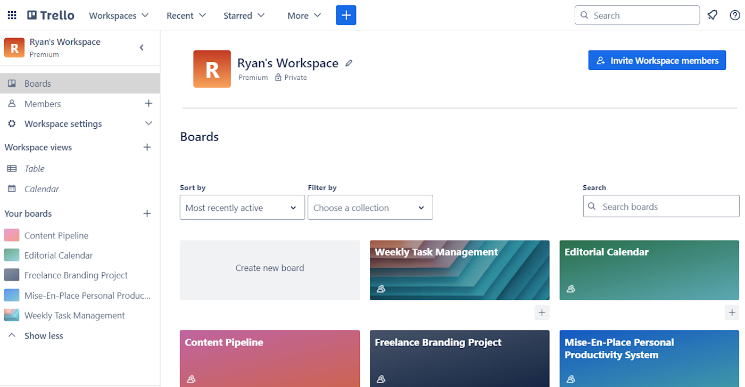Click the plus icon next to Workspace views
The height and width of the screenshot is (387, 745).
[x=147, y=147]
